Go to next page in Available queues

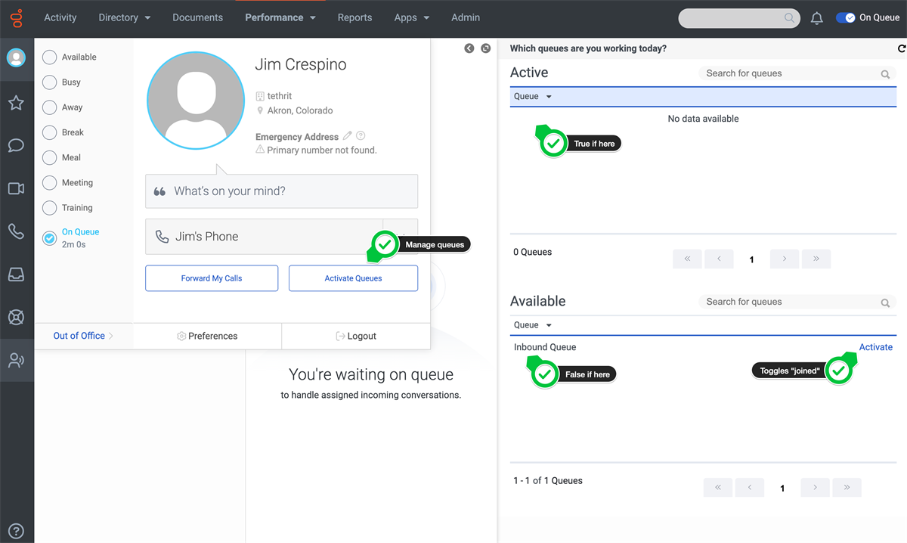tap(815, 488)
